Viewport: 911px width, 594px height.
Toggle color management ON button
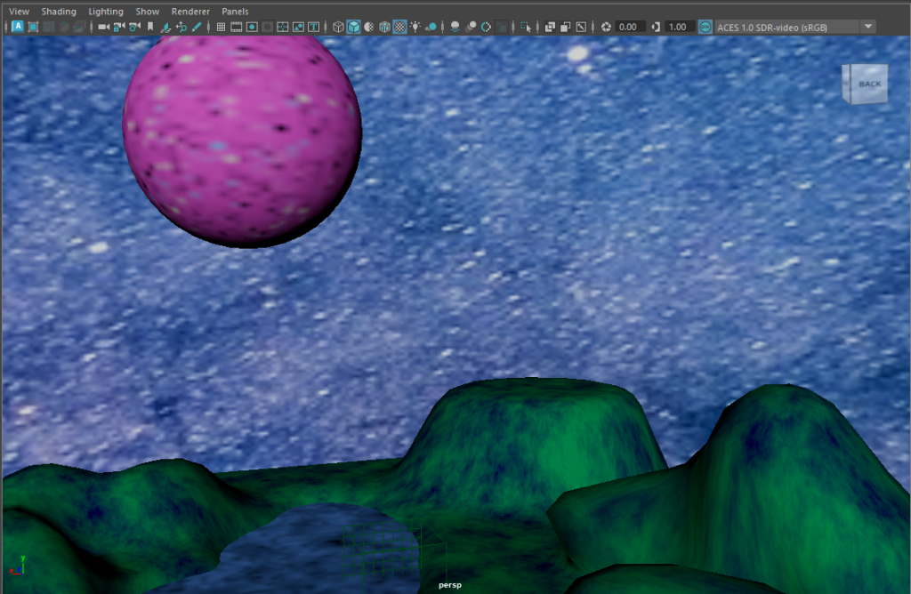[705, 27]
